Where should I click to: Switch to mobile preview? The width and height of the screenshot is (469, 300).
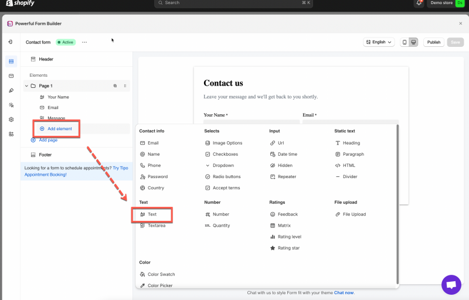405,42
